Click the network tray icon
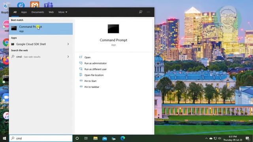The width and height of the screenshot is (253, 142). point(215,138)
